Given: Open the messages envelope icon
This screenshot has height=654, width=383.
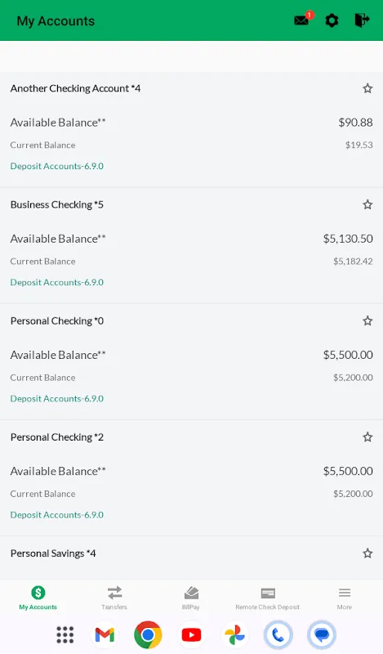Looking at the screenshot, I should [301, 20].
